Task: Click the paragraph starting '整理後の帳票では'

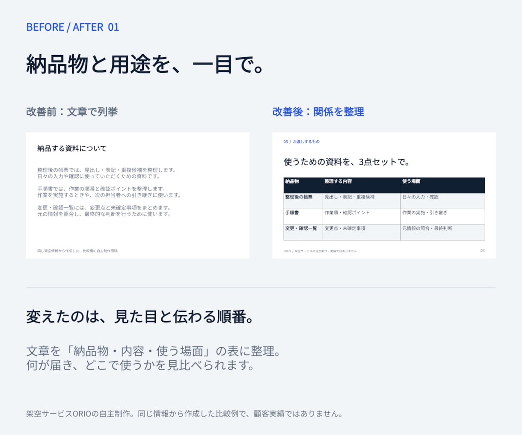Action: [x=107, y=173]
